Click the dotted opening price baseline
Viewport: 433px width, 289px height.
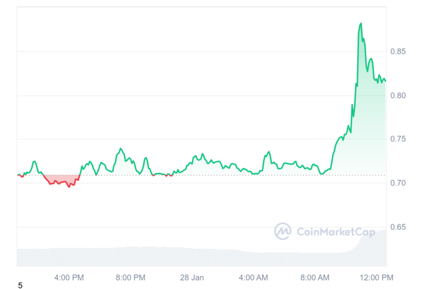tap(202, 175)
